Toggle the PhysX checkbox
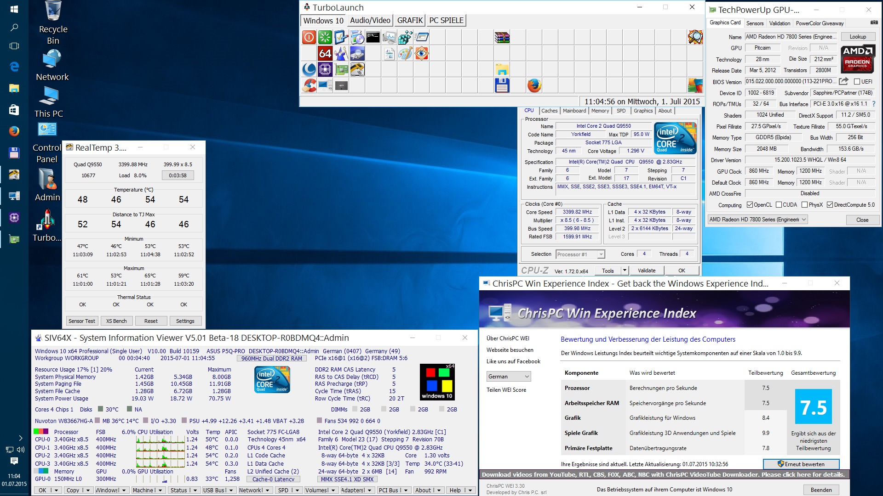 click(804, 205)
